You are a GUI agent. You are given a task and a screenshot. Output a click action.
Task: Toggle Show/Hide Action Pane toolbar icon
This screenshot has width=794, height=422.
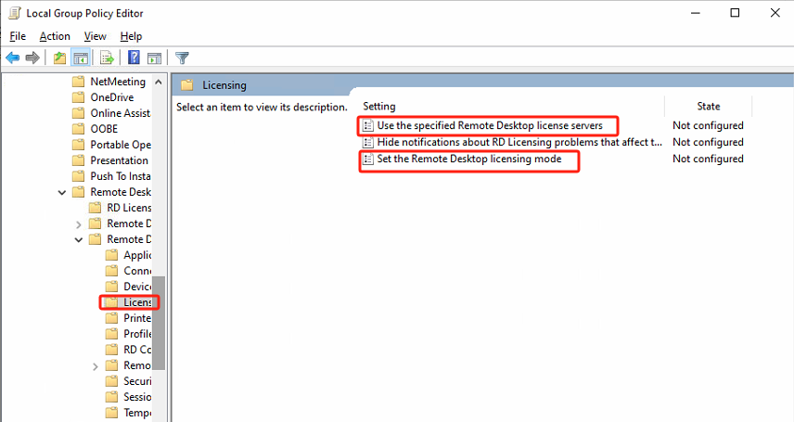pos(155,58)
